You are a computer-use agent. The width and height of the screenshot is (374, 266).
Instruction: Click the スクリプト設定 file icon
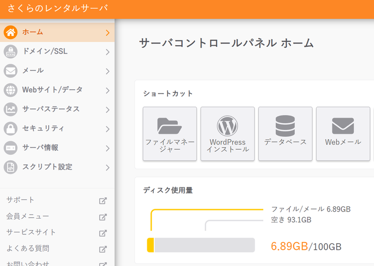click(x=10, y=167)
